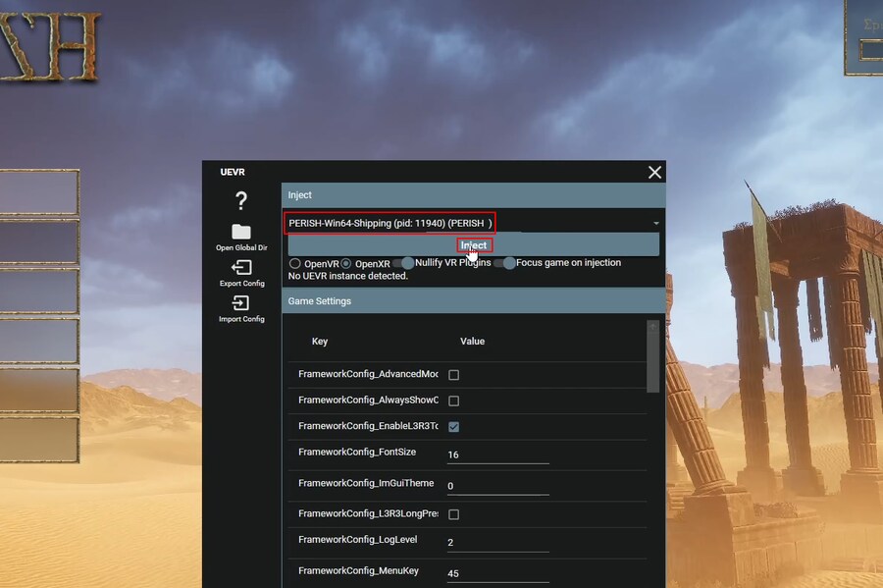The image size is (883, 588).
Task: Click the FontSize value field
Action: [496, 454]
